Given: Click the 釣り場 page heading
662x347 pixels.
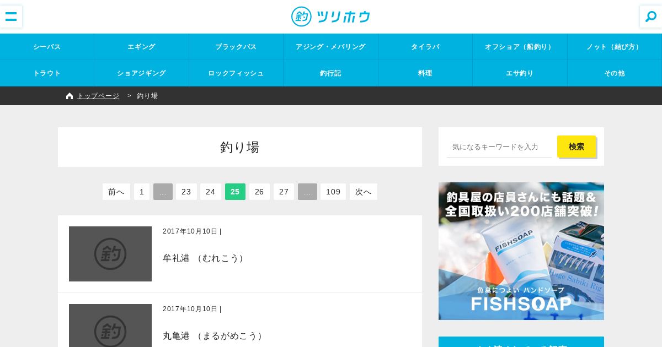Looking at the screenshot, I should pos(240,147).
